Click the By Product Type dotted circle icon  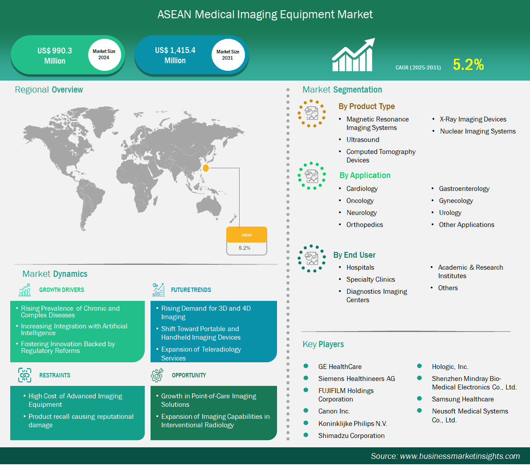click(x=311, y=113)
